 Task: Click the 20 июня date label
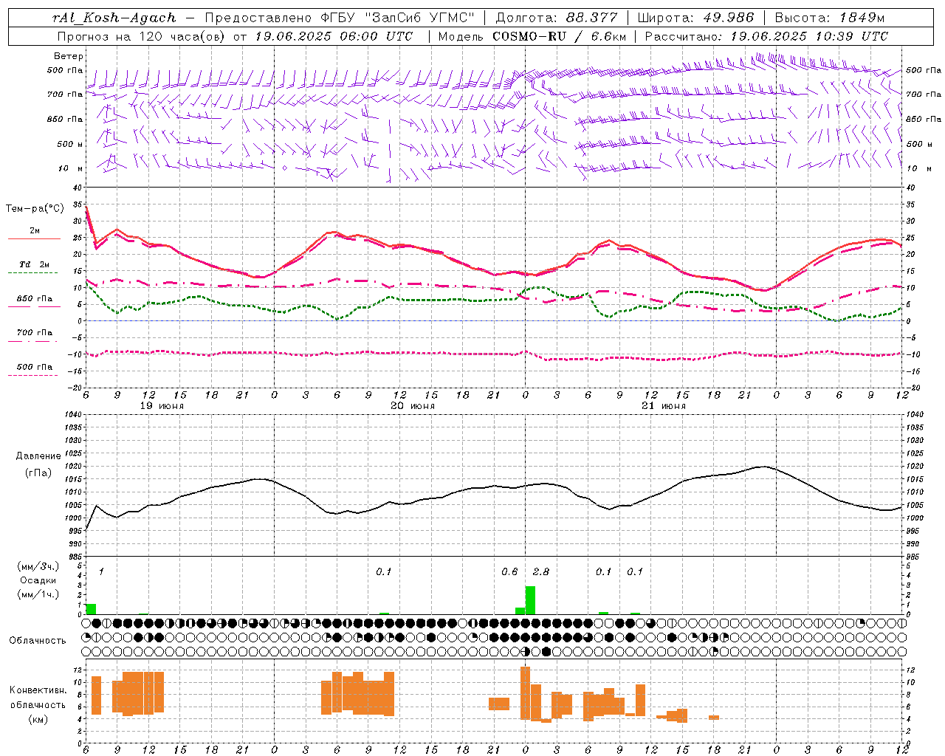(x=413, y=406)
